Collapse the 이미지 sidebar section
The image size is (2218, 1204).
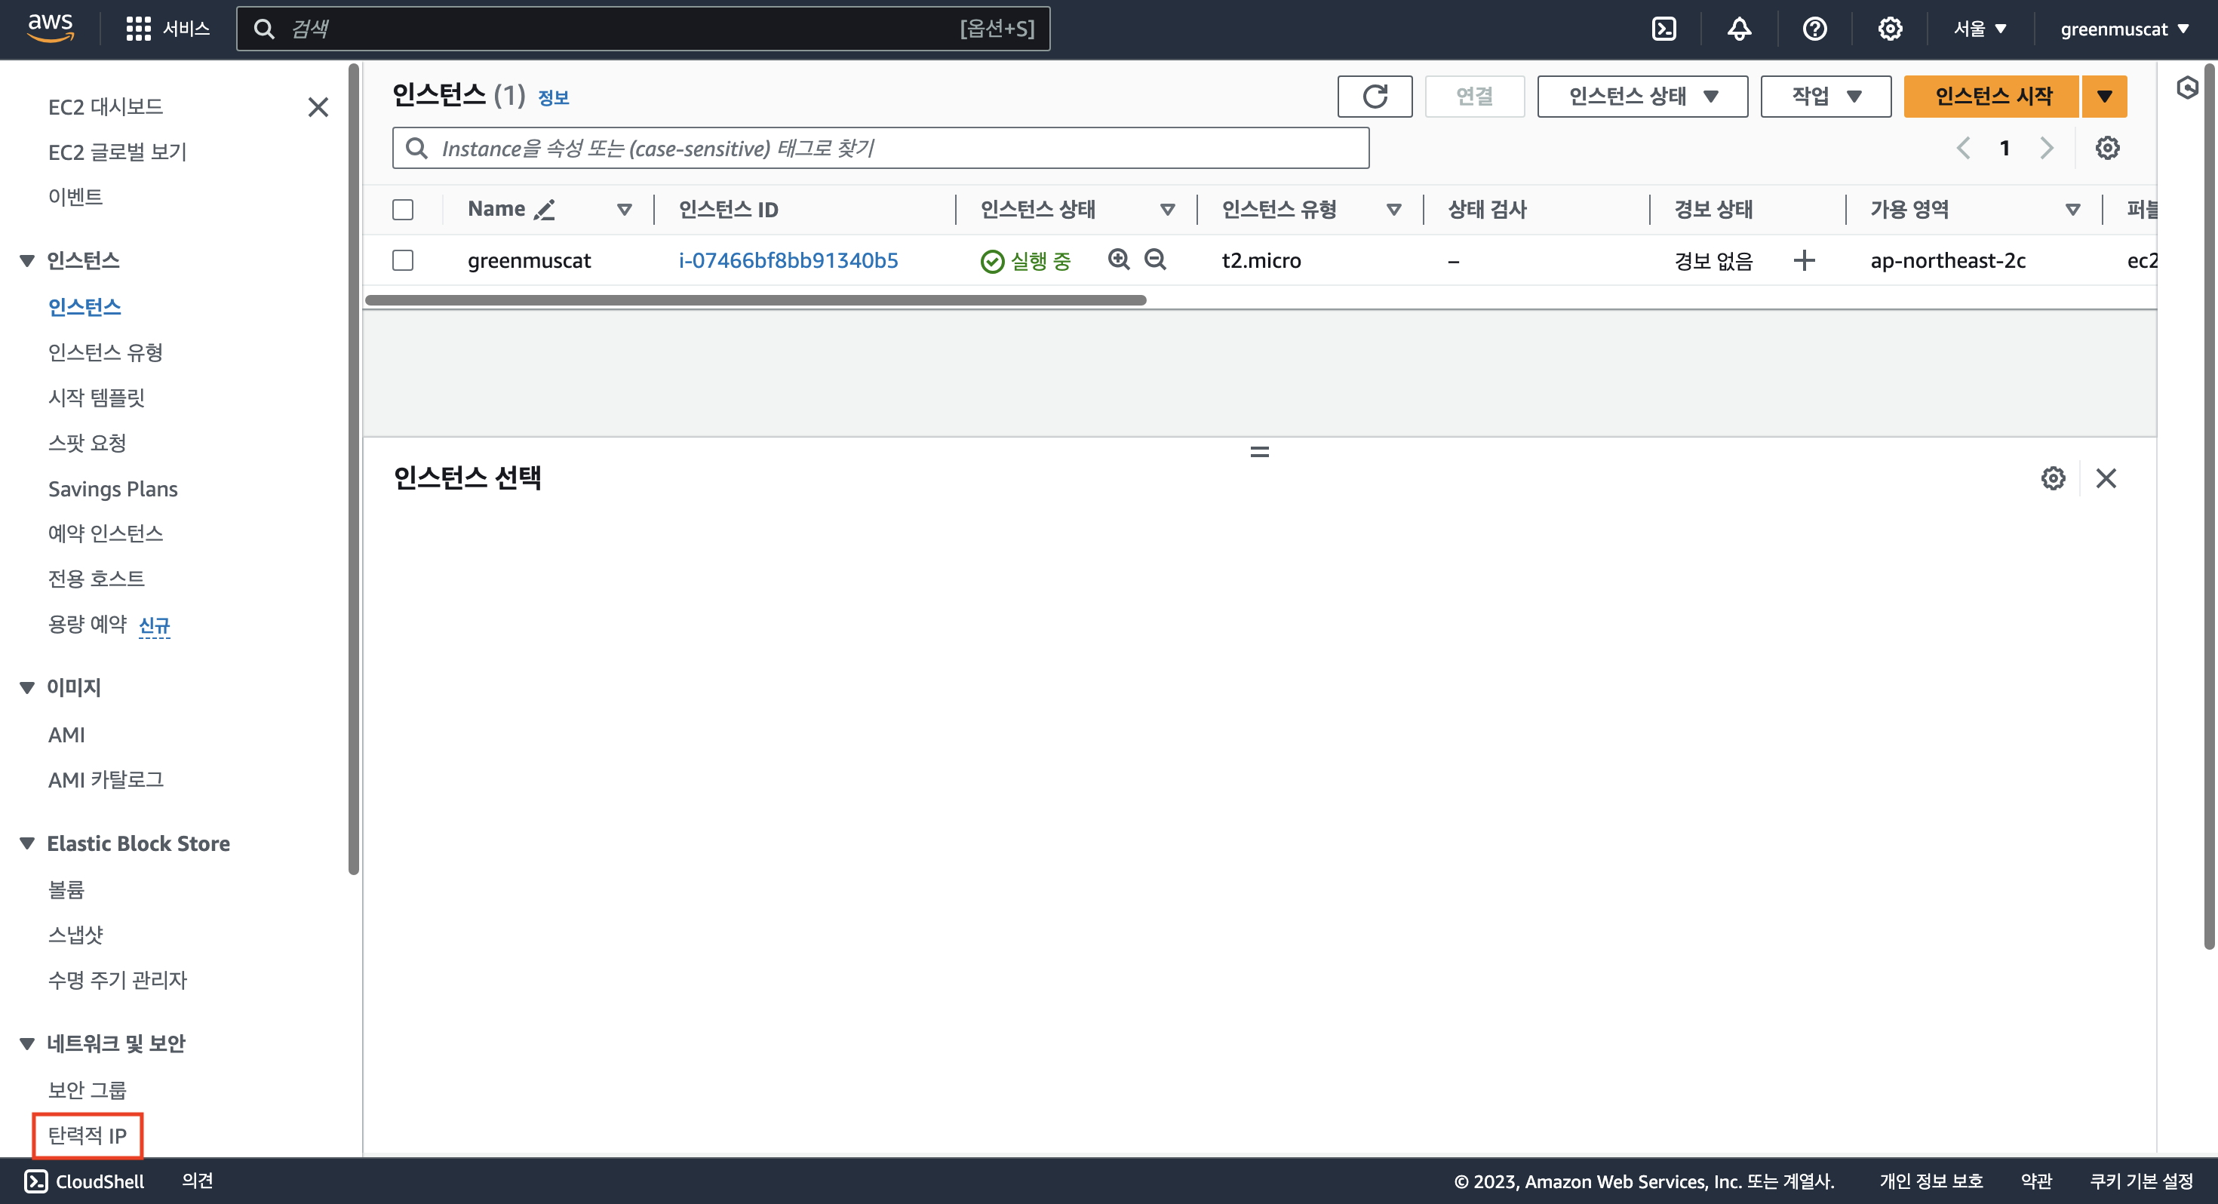(x=26, y=687)
